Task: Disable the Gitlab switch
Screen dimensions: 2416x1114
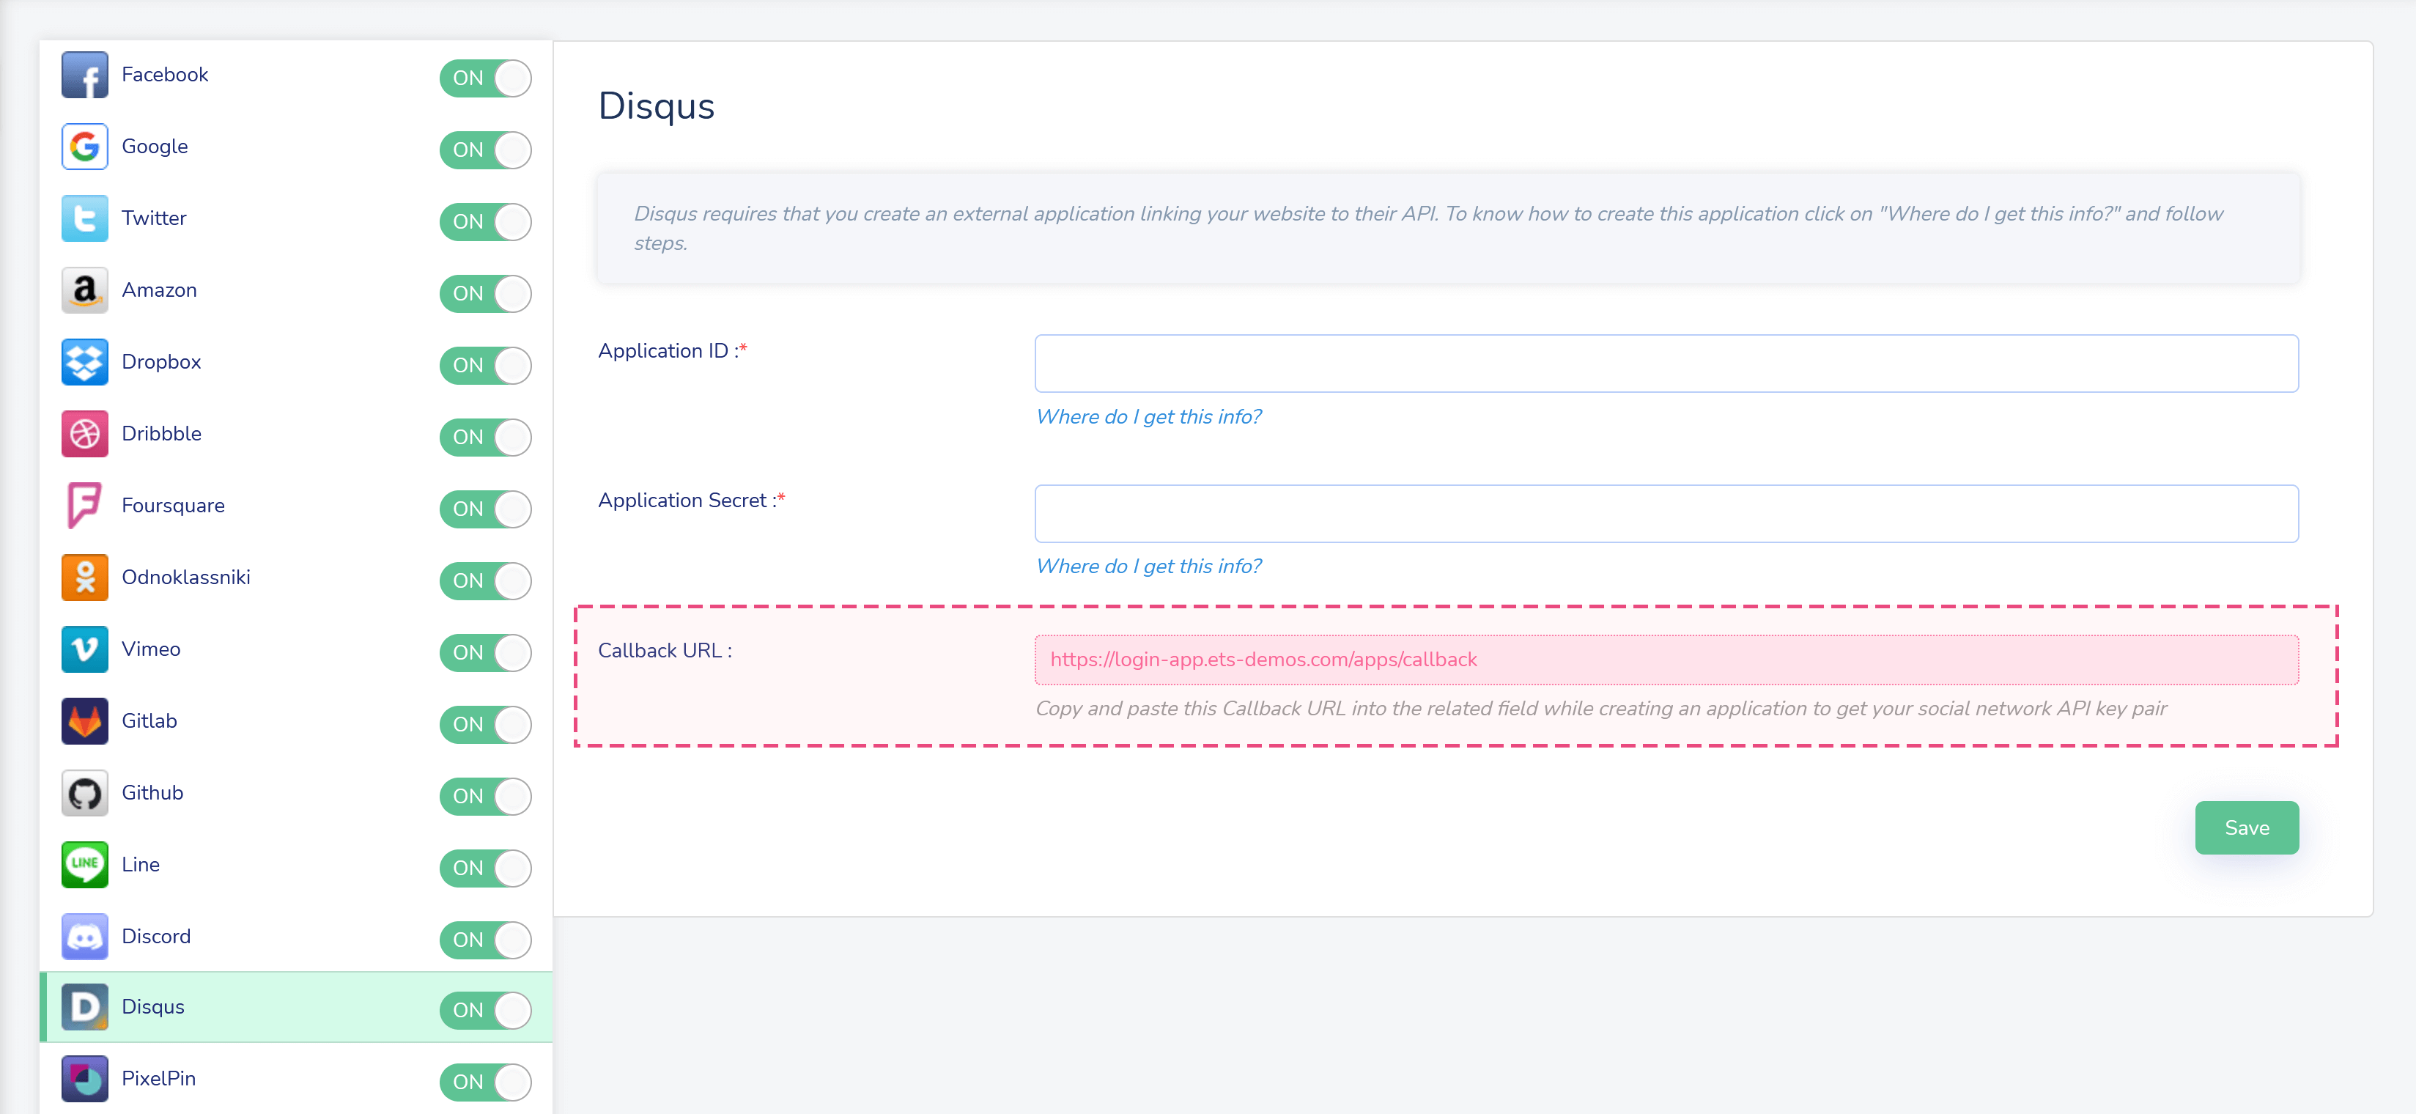Action: pyautogui.click(x=485, y=724)
